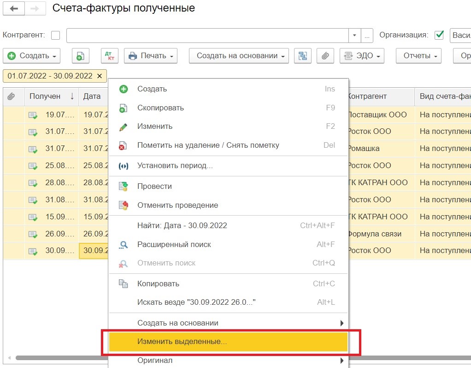
Task: Choose Установить период... in context menu
Action: pos(228,166)
